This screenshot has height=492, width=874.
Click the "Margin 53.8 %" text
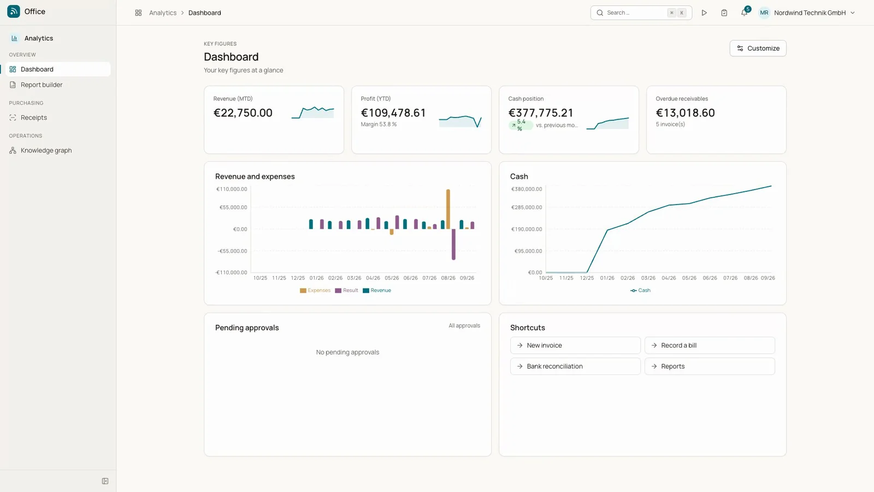point(379,125)
